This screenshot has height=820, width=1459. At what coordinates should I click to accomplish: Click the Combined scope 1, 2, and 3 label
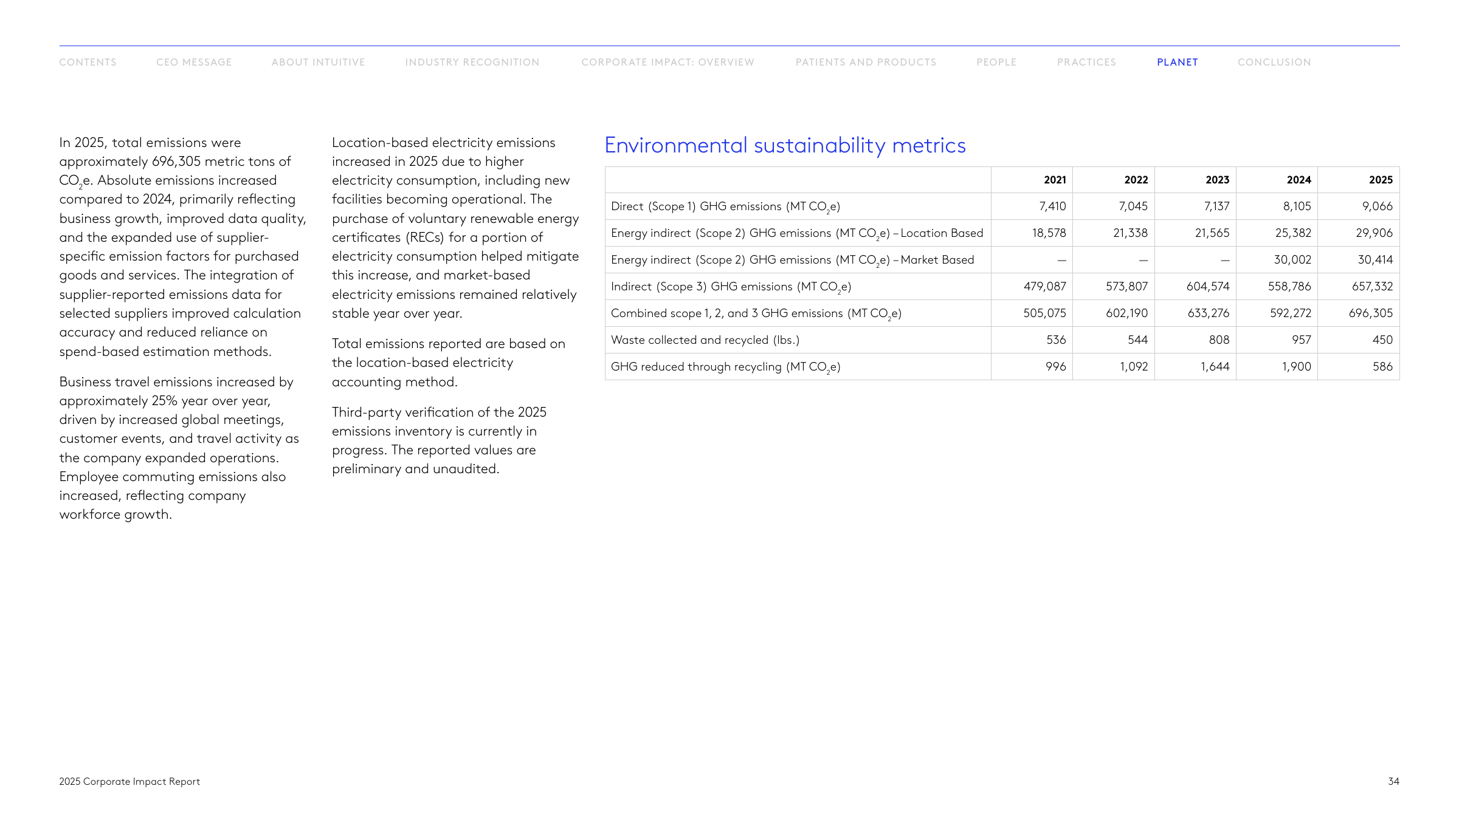756,313
